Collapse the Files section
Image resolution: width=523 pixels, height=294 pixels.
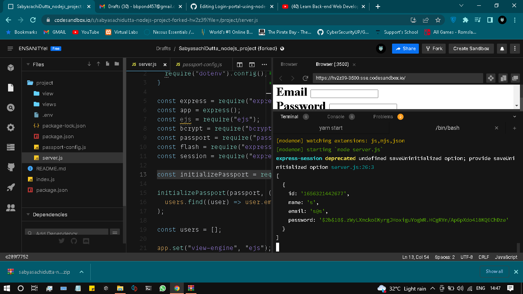pos(28,64)
